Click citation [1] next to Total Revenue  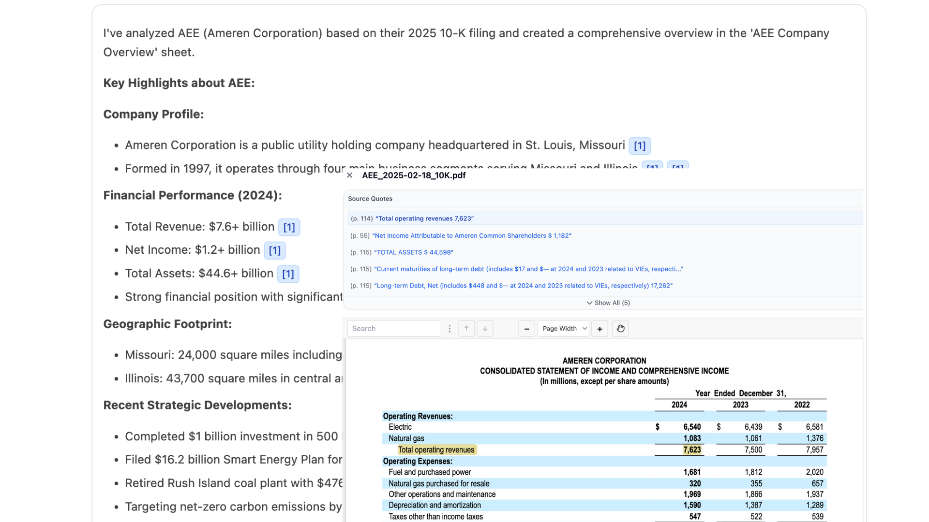tap(289, 227)
